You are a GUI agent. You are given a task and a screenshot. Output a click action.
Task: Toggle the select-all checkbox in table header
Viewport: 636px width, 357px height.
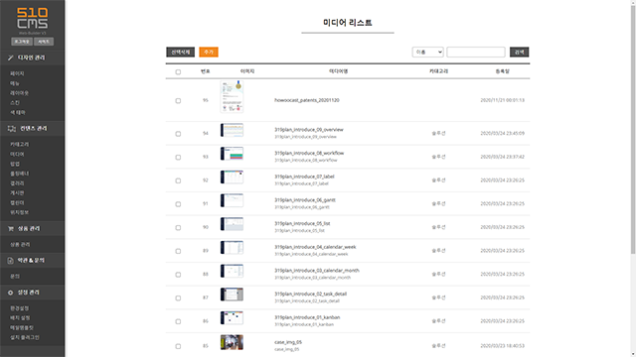(x=178, y=72)
